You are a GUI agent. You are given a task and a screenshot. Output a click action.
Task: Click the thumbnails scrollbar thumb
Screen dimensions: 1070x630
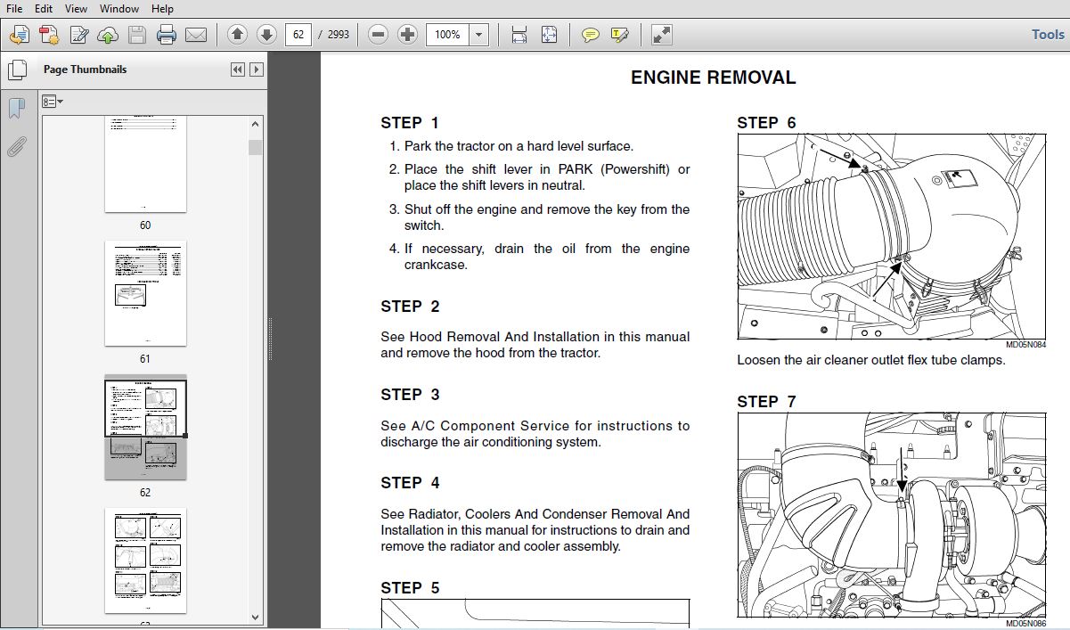(x=256, y=147)
